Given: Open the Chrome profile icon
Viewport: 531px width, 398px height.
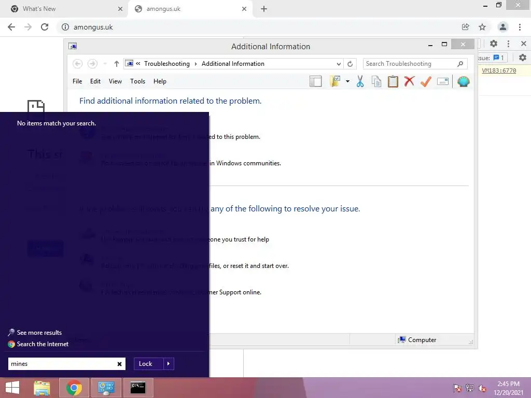Looking at the screenshot, I should (x=503, y=27).
